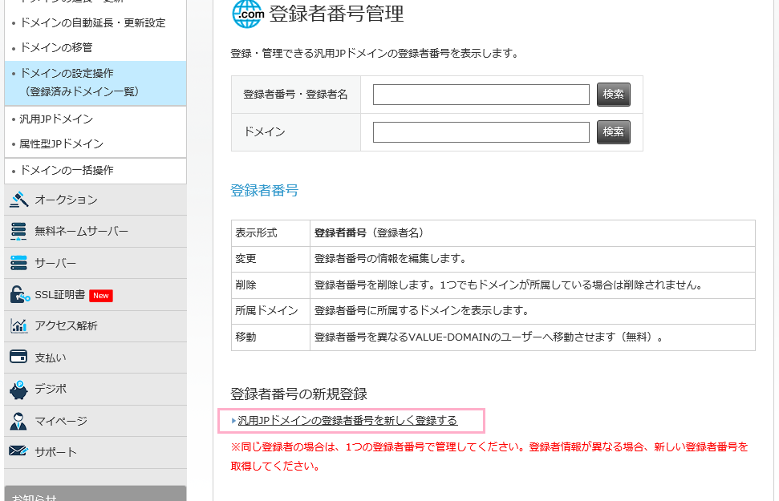This screenshot has height=501, width=779.
Task: Click the free name server icon
Action: click(18, 232)
